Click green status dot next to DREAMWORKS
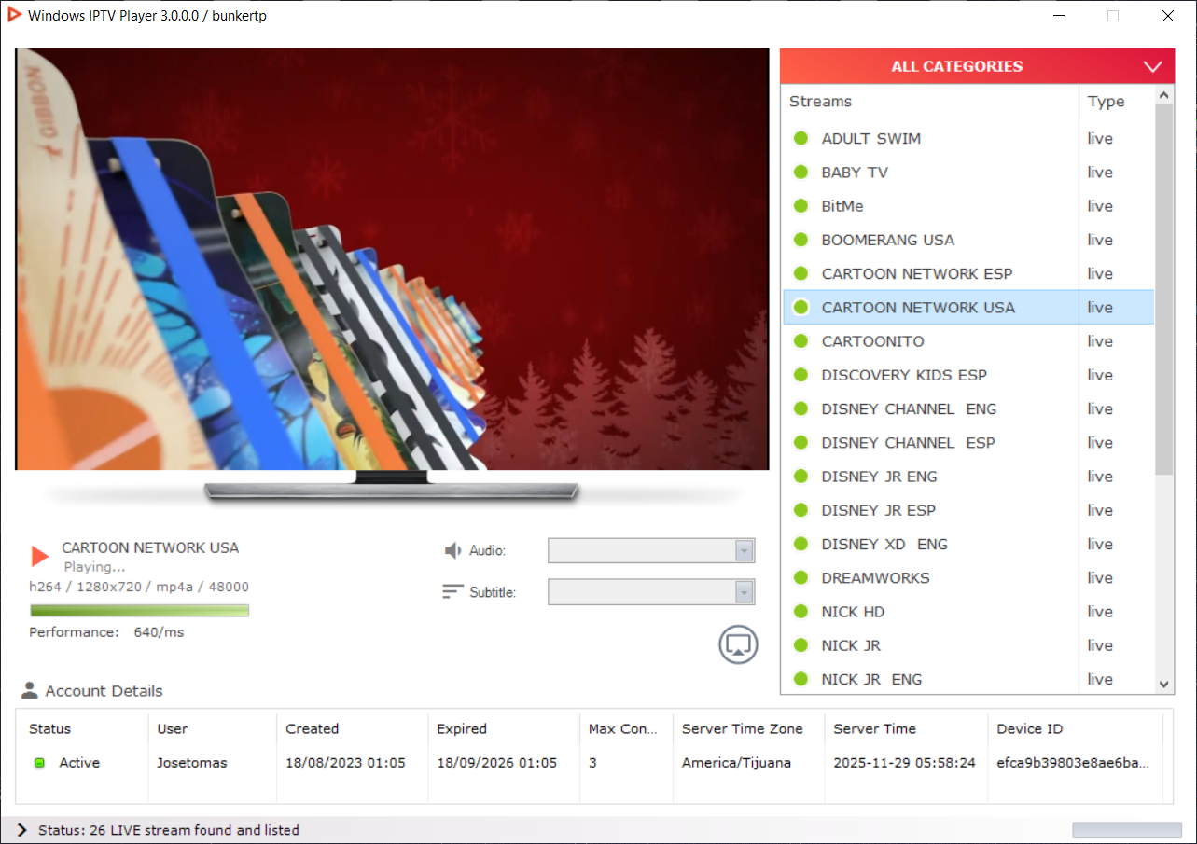Viewport: 1197px width, 844px height. (x=800, y=578)
